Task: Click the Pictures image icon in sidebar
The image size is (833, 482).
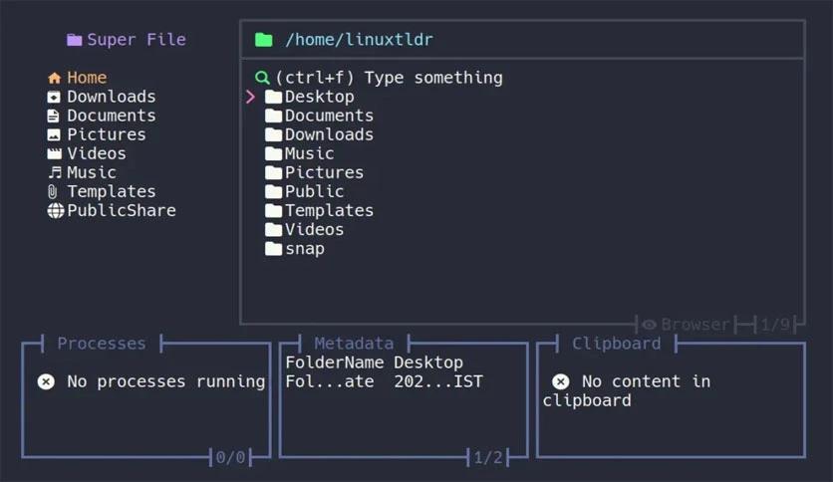Action: (x=54, y=134)
